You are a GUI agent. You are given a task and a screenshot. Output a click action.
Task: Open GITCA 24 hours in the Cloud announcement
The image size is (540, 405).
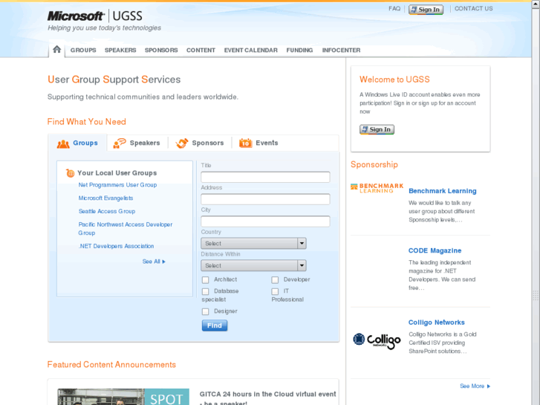click(x=267, y=398)
